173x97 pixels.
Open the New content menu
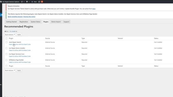[34, 2]
